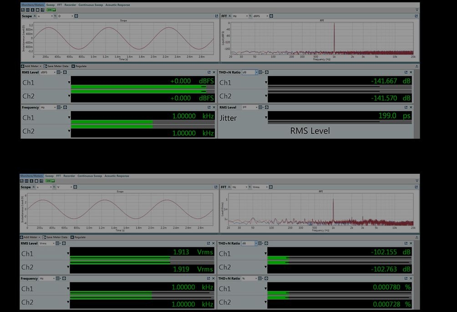Click the 1 kHz peak in the top FFT graph

coord(334,36)
